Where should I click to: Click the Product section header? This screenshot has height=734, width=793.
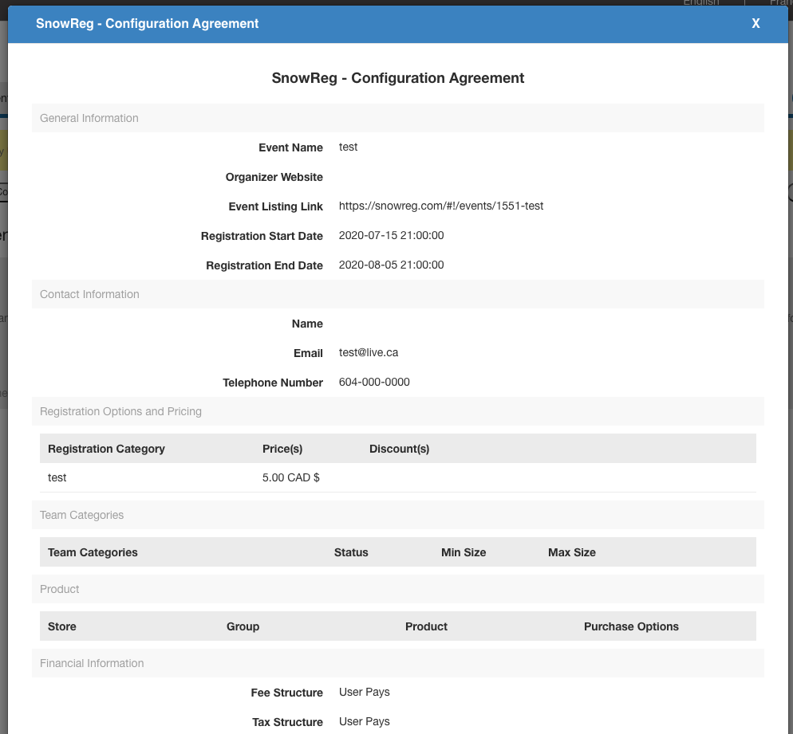60,589
